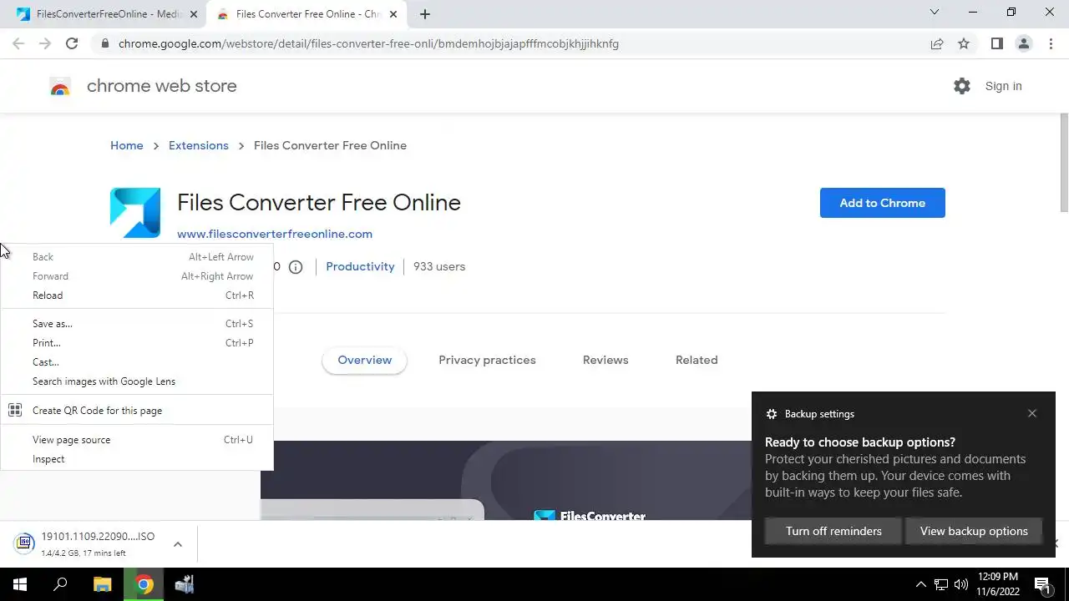
Task: Show hidden tray icons chevron
Action: (x=921, y=584)
